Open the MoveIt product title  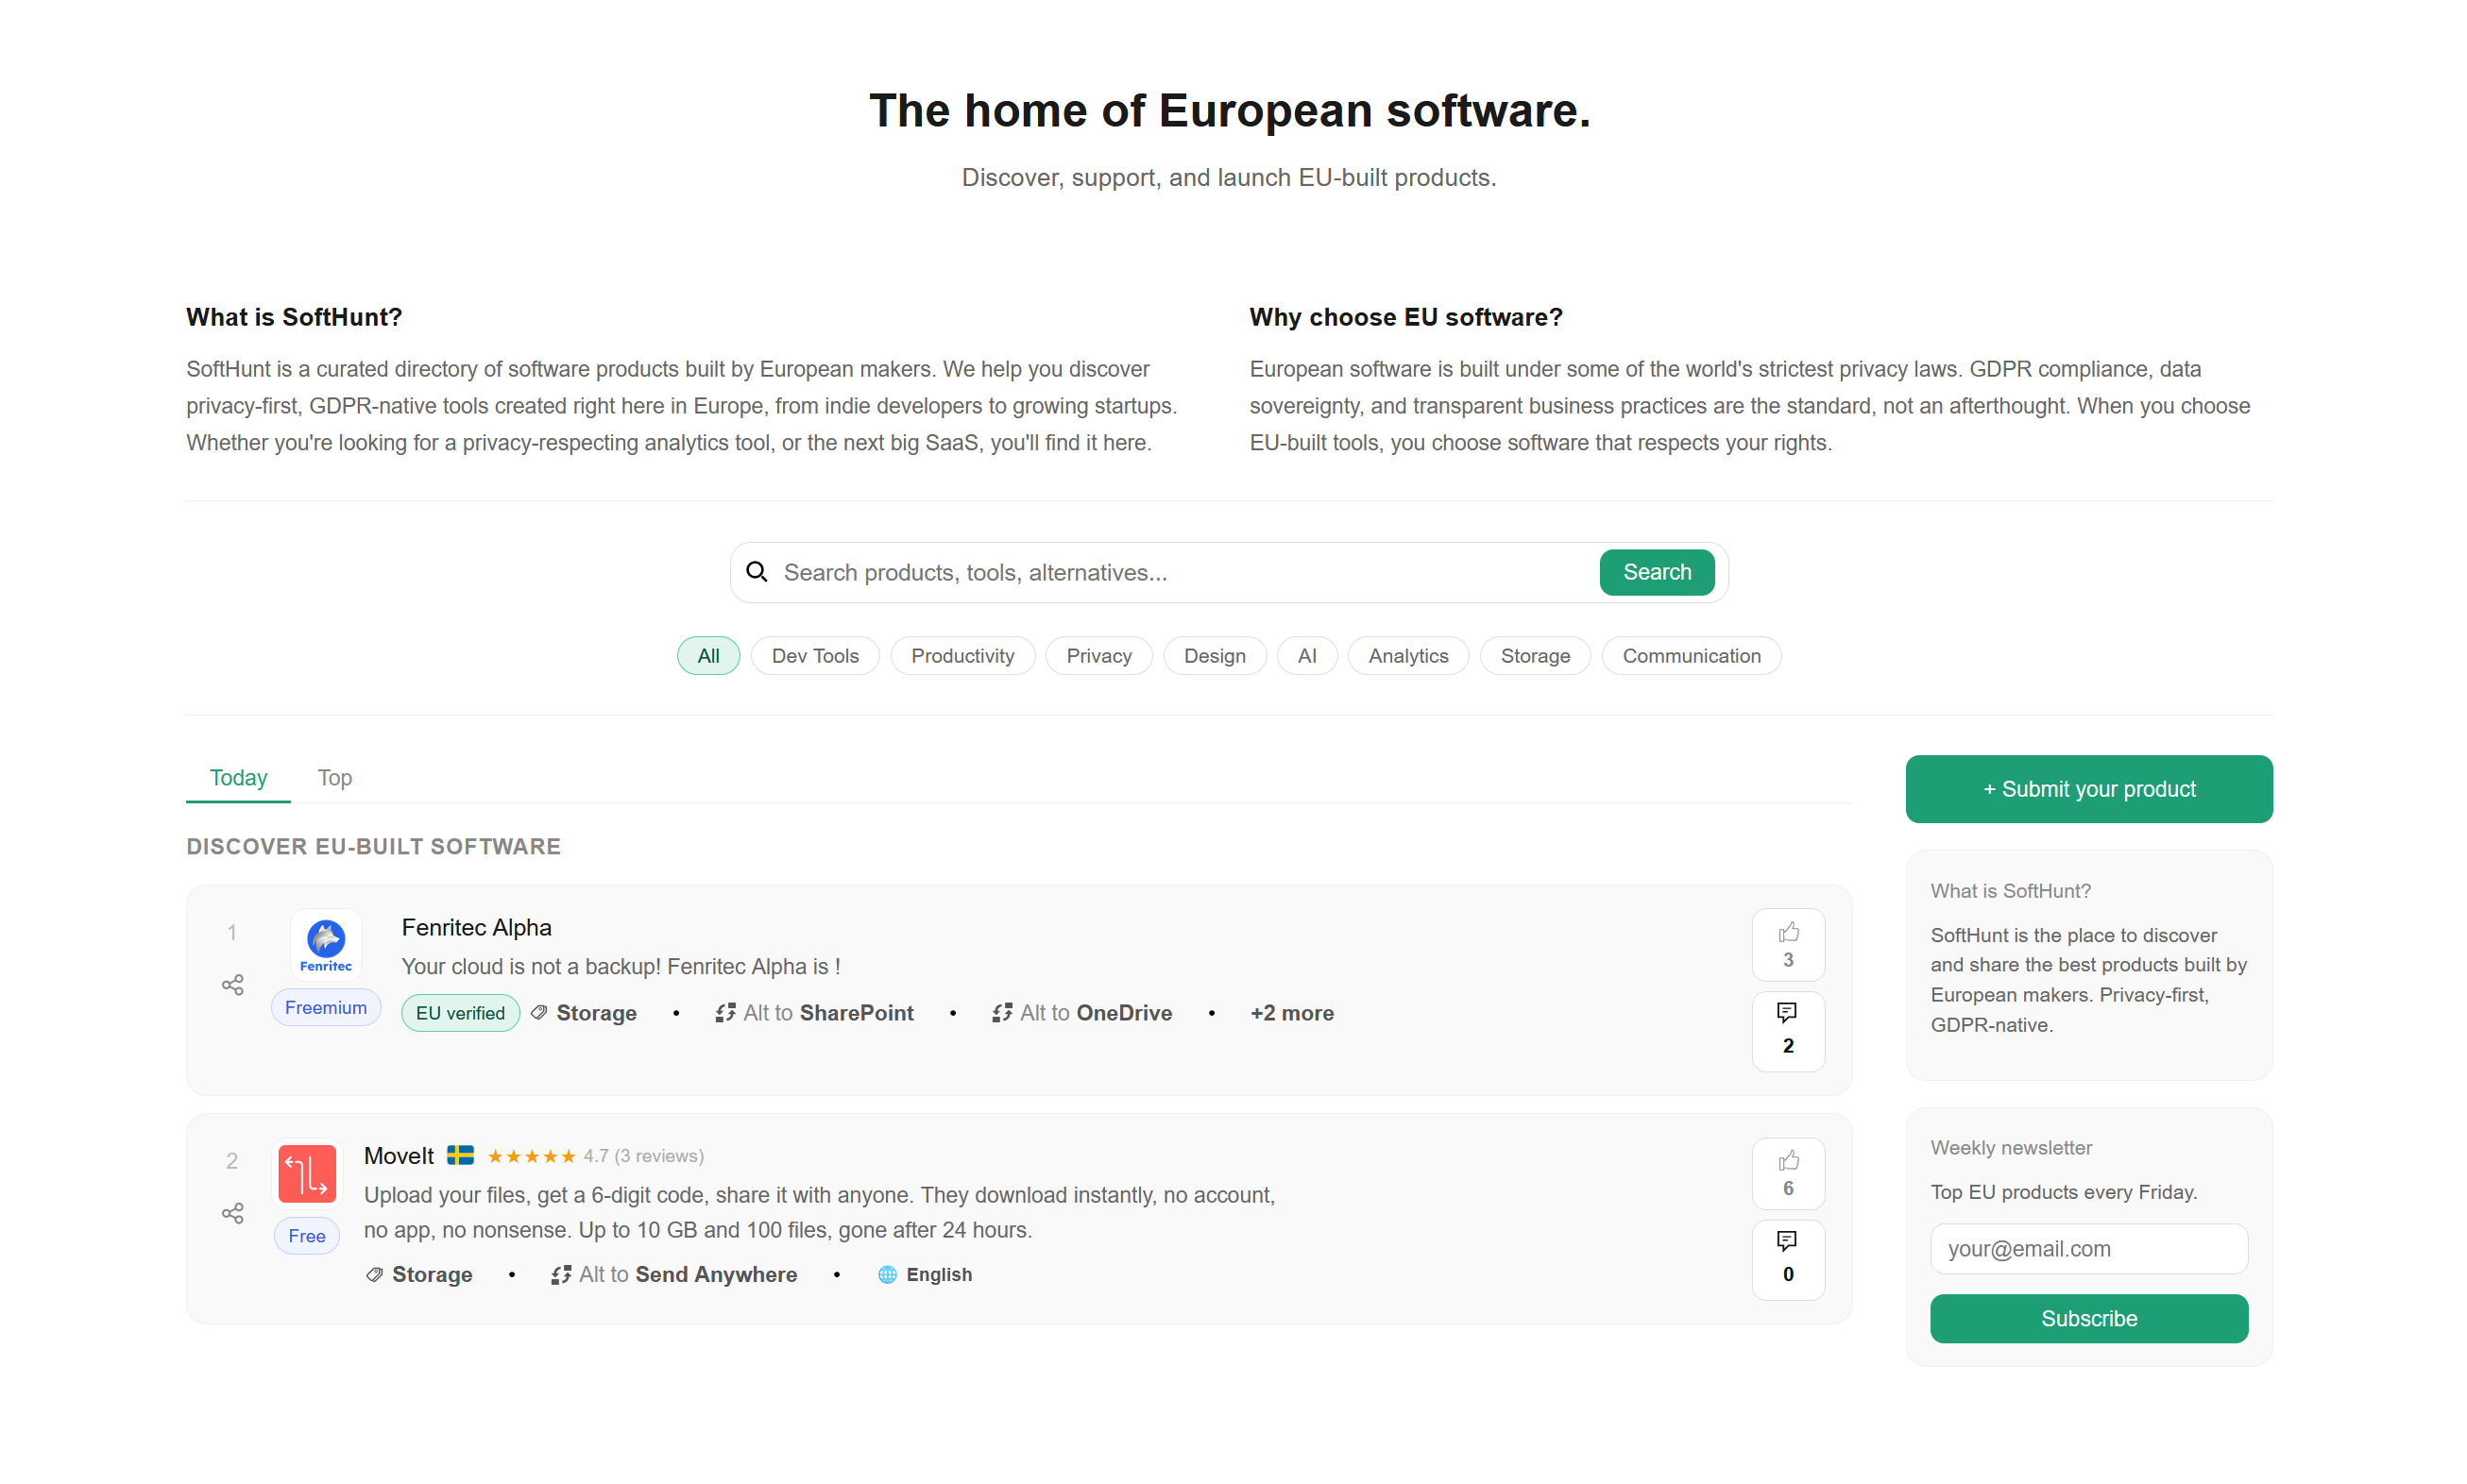(400, 1156)
